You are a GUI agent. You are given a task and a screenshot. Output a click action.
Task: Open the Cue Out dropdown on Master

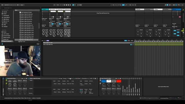point(176,25)
